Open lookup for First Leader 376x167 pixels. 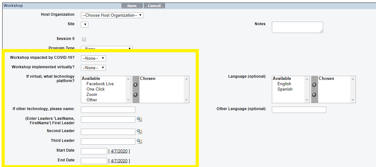(x=139, y=119)
